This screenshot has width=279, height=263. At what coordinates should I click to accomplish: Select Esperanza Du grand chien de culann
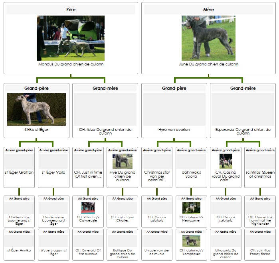click(243, 131)
